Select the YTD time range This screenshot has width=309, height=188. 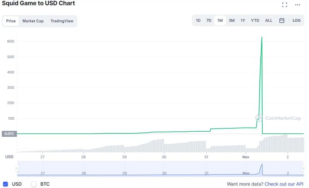tap(255, 20)
